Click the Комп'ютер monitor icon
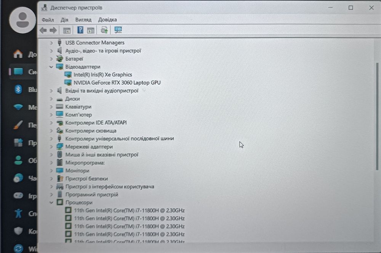This screenshot has height=253, width=381. [x=59, y=114]
